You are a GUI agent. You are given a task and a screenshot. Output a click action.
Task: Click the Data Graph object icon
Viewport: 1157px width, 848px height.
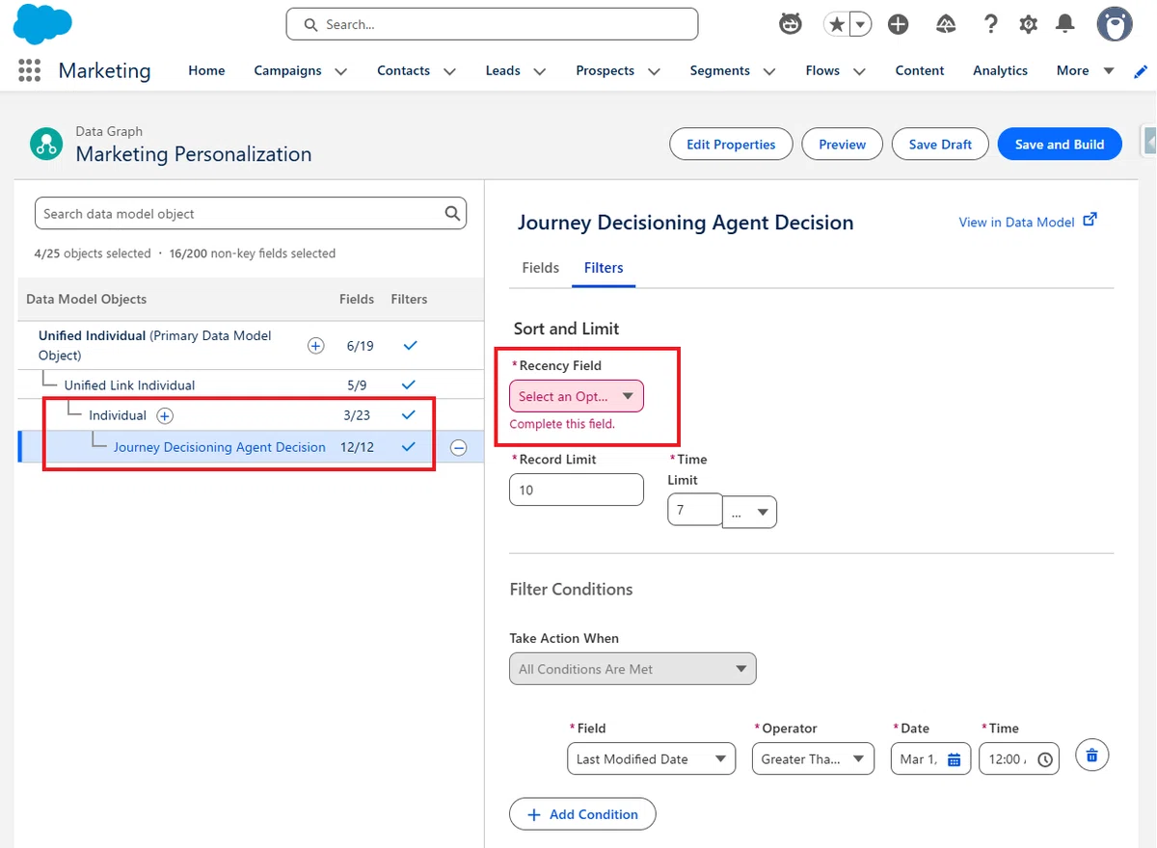coord(45,144)
